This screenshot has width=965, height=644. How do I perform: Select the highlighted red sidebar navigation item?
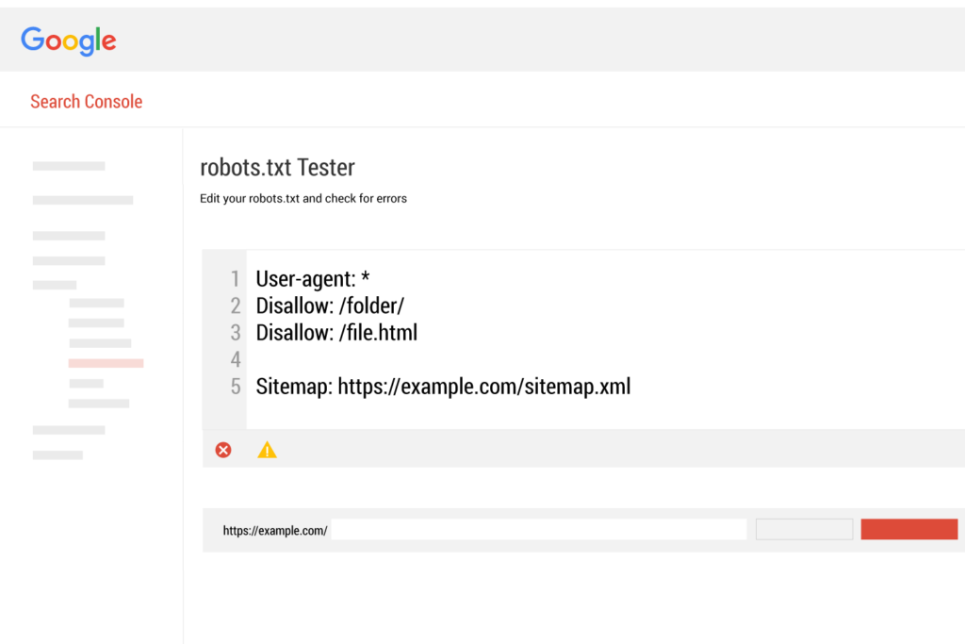tap(106, 362)
